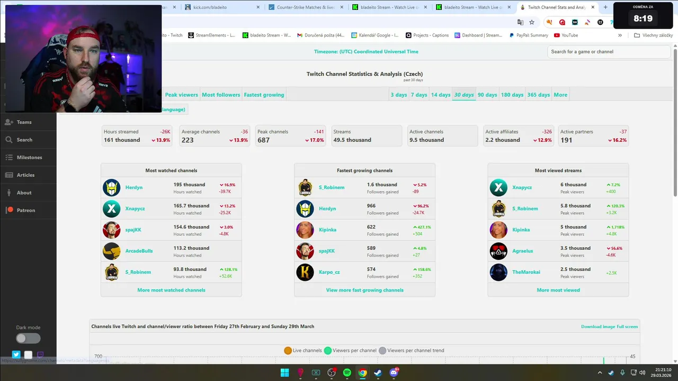Open S_Robinem link in Fastest growing channels
The width and height of the screenshot is (678, 381).
[332, 187]
